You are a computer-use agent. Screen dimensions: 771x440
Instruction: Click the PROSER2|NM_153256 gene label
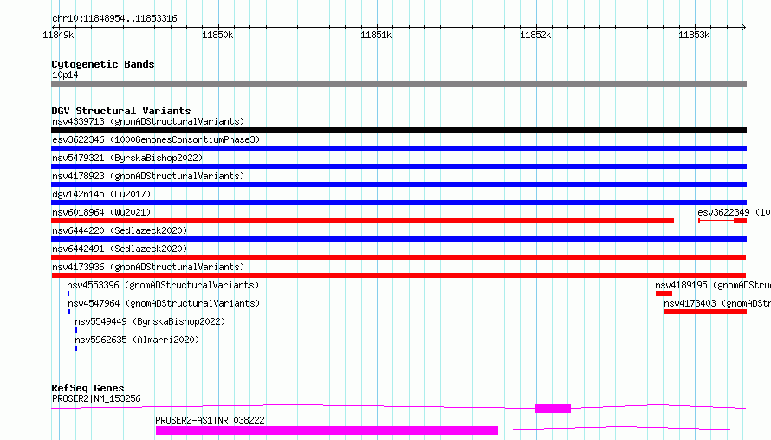click(x=96, y=398)
